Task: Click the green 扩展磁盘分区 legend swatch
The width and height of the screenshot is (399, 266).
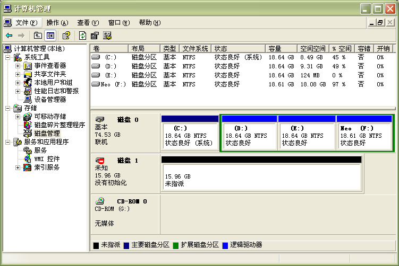Action: point(175,245)
